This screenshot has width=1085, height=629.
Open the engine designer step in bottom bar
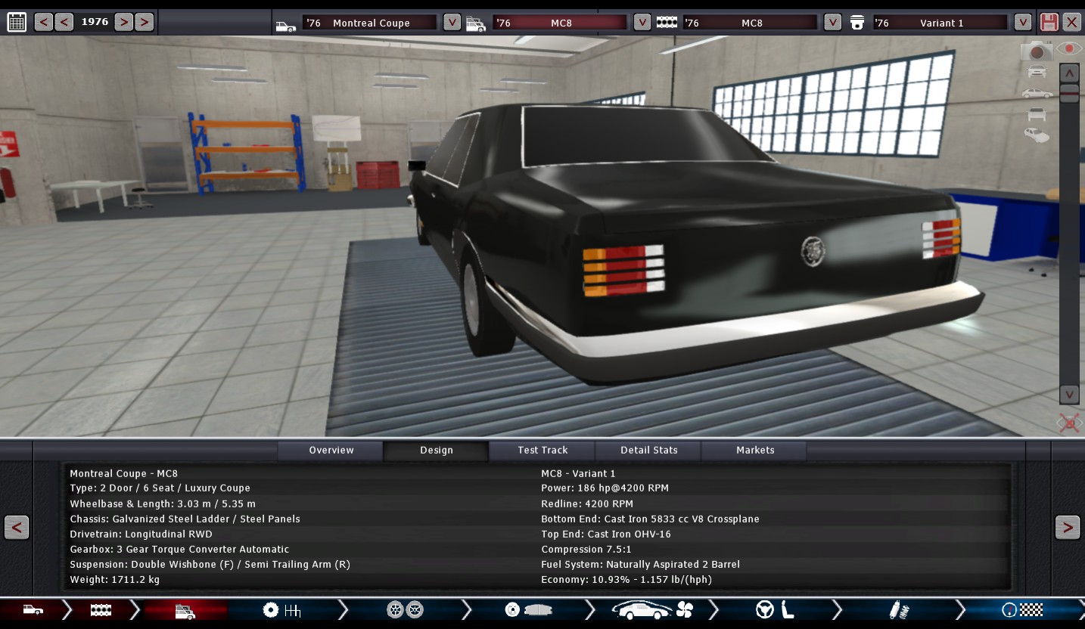[x=101, y=609]
